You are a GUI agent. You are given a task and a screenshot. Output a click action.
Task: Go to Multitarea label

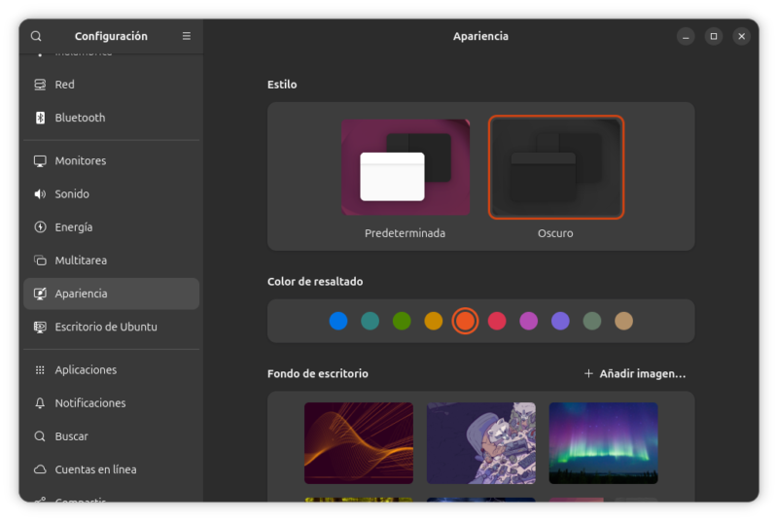click(x=81, y=260)
